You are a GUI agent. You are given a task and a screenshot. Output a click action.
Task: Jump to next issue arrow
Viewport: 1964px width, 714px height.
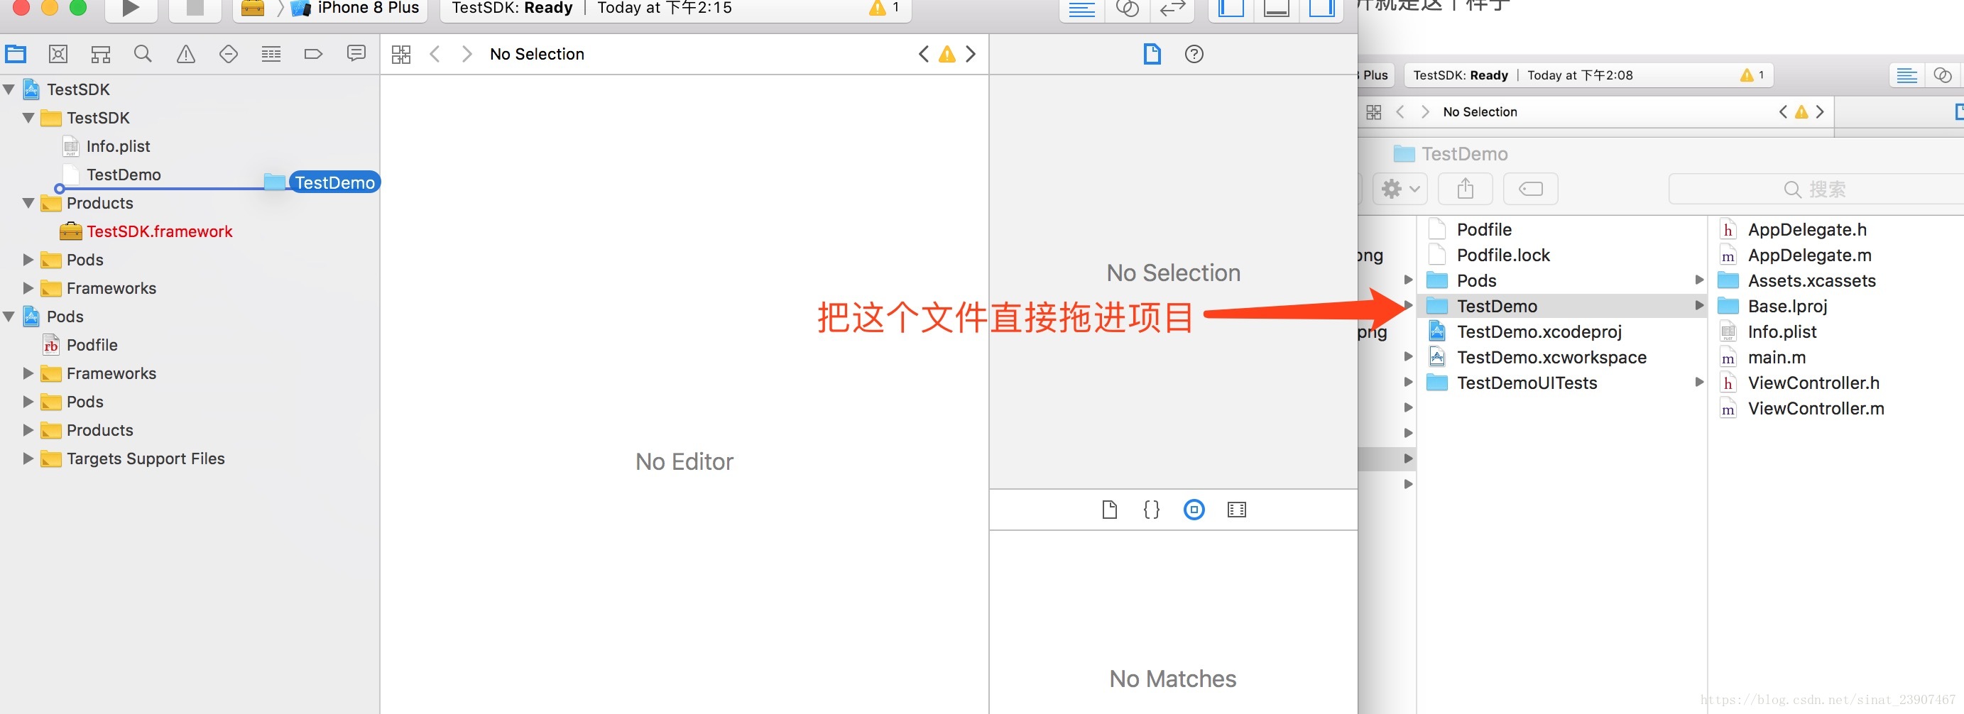click(971, 54)
